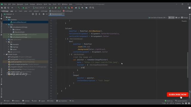
Task: Open the Refactor menu
Action: [39, 4]
